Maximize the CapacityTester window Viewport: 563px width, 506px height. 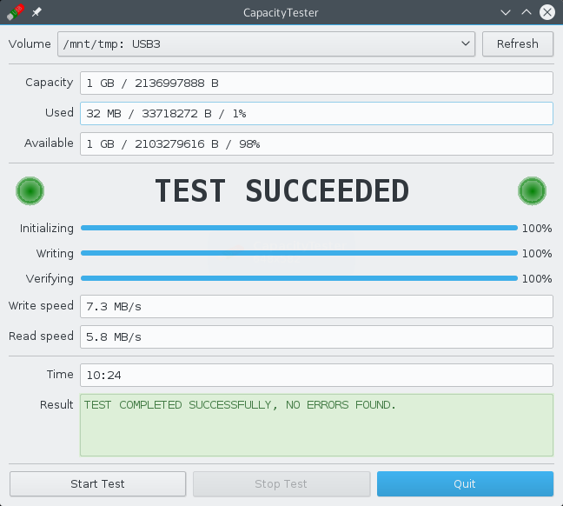click(x=526, y=12)
